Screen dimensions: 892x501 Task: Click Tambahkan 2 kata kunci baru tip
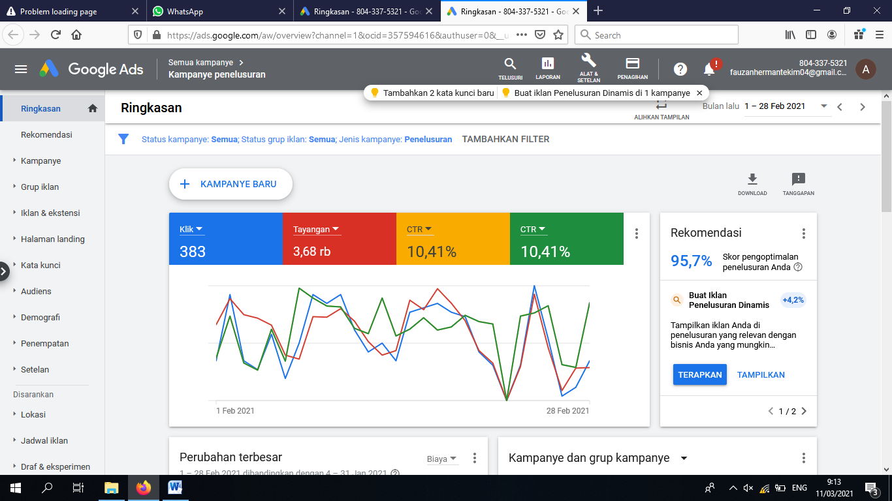tap(432, 93)
